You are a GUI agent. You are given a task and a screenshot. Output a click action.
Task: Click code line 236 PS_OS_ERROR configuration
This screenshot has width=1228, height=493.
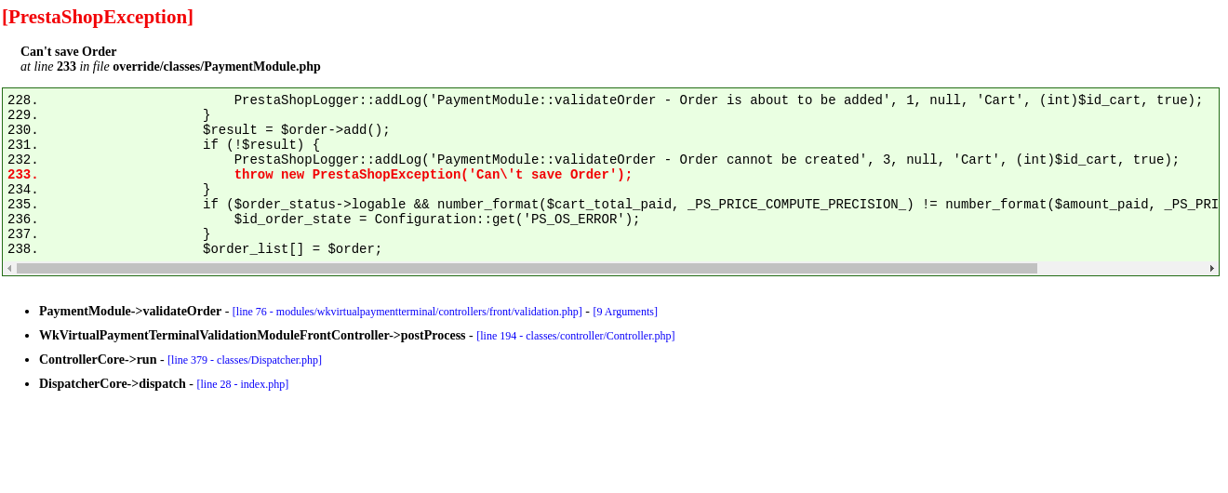[437, 220]
